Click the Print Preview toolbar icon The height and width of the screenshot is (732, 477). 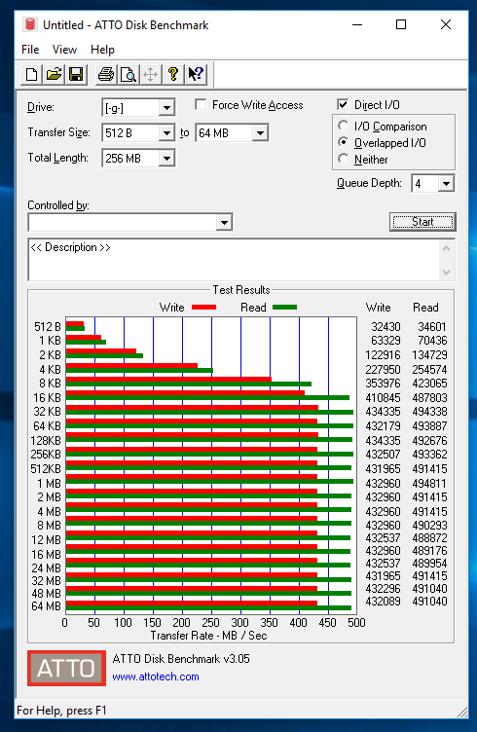point(128,75)
